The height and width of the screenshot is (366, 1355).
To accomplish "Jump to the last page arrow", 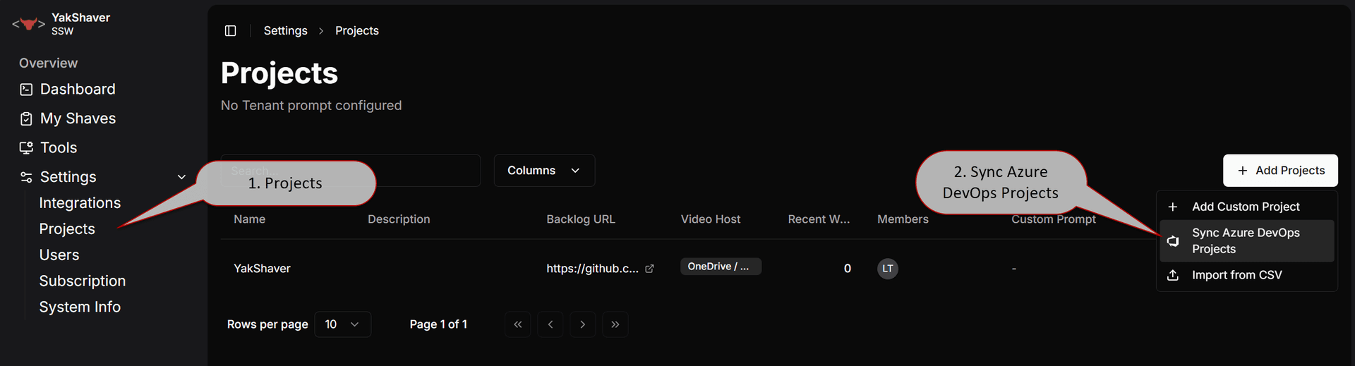I will point(615,324).
